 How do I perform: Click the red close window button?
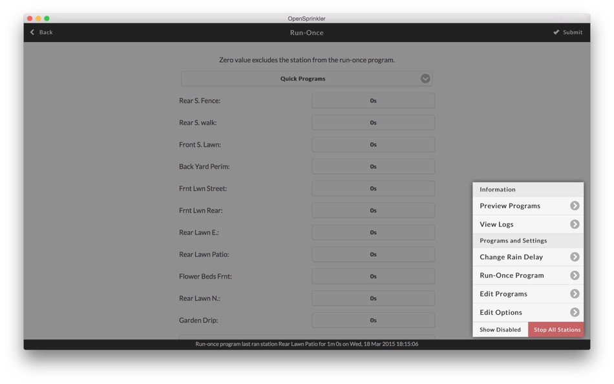pyautogui.click(x=29, y=18)
